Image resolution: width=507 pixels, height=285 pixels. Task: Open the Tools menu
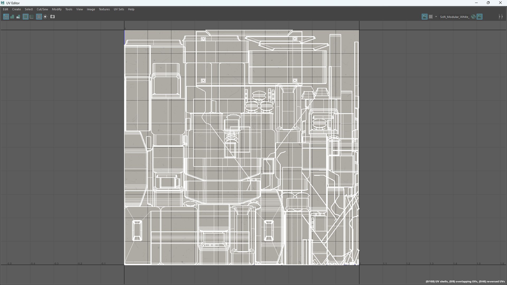tap(69, 9)
